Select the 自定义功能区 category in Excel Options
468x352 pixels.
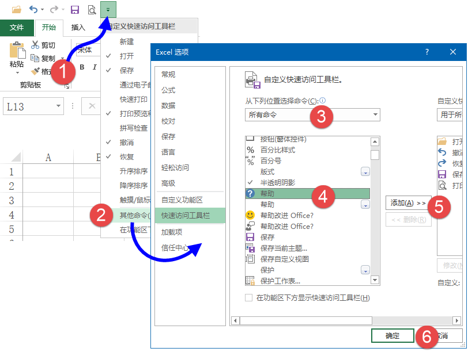tap(182, 200)
